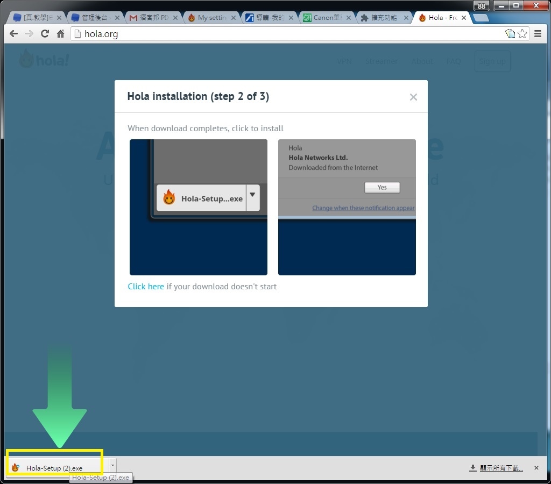
Task: Click the Hola-Setup...exe illustration thumbnail
Action: point(199,207)
